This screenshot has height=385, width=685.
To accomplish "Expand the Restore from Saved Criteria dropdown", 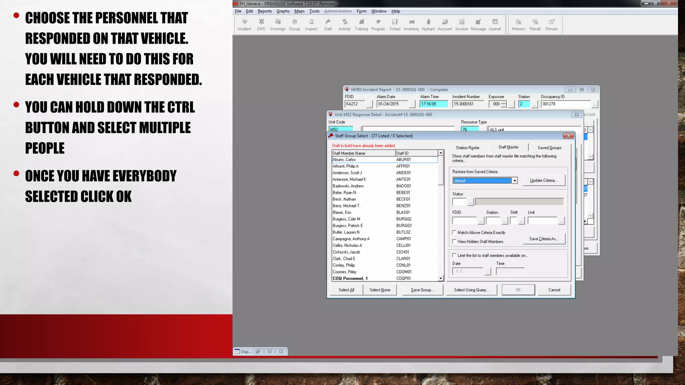I will [x=515, y=181].
